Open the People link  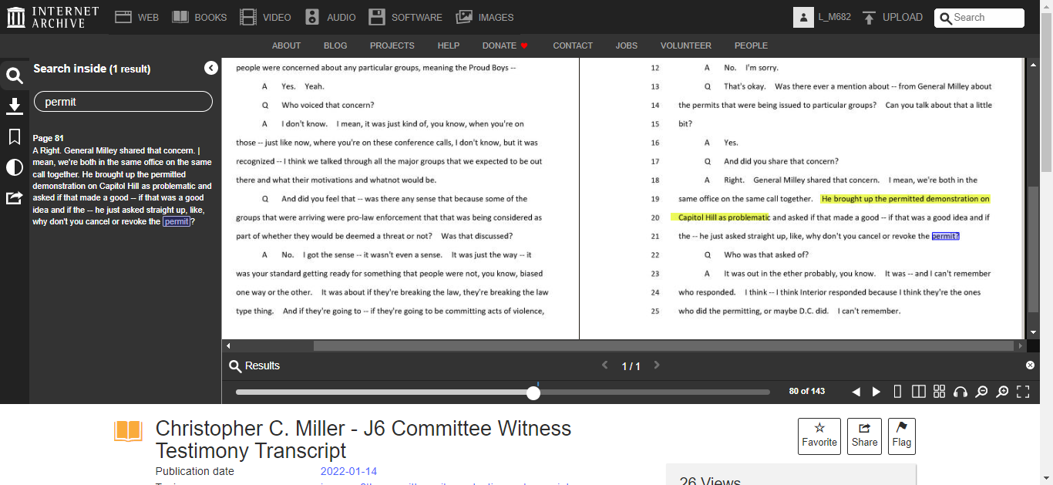[x=751, y=45]
